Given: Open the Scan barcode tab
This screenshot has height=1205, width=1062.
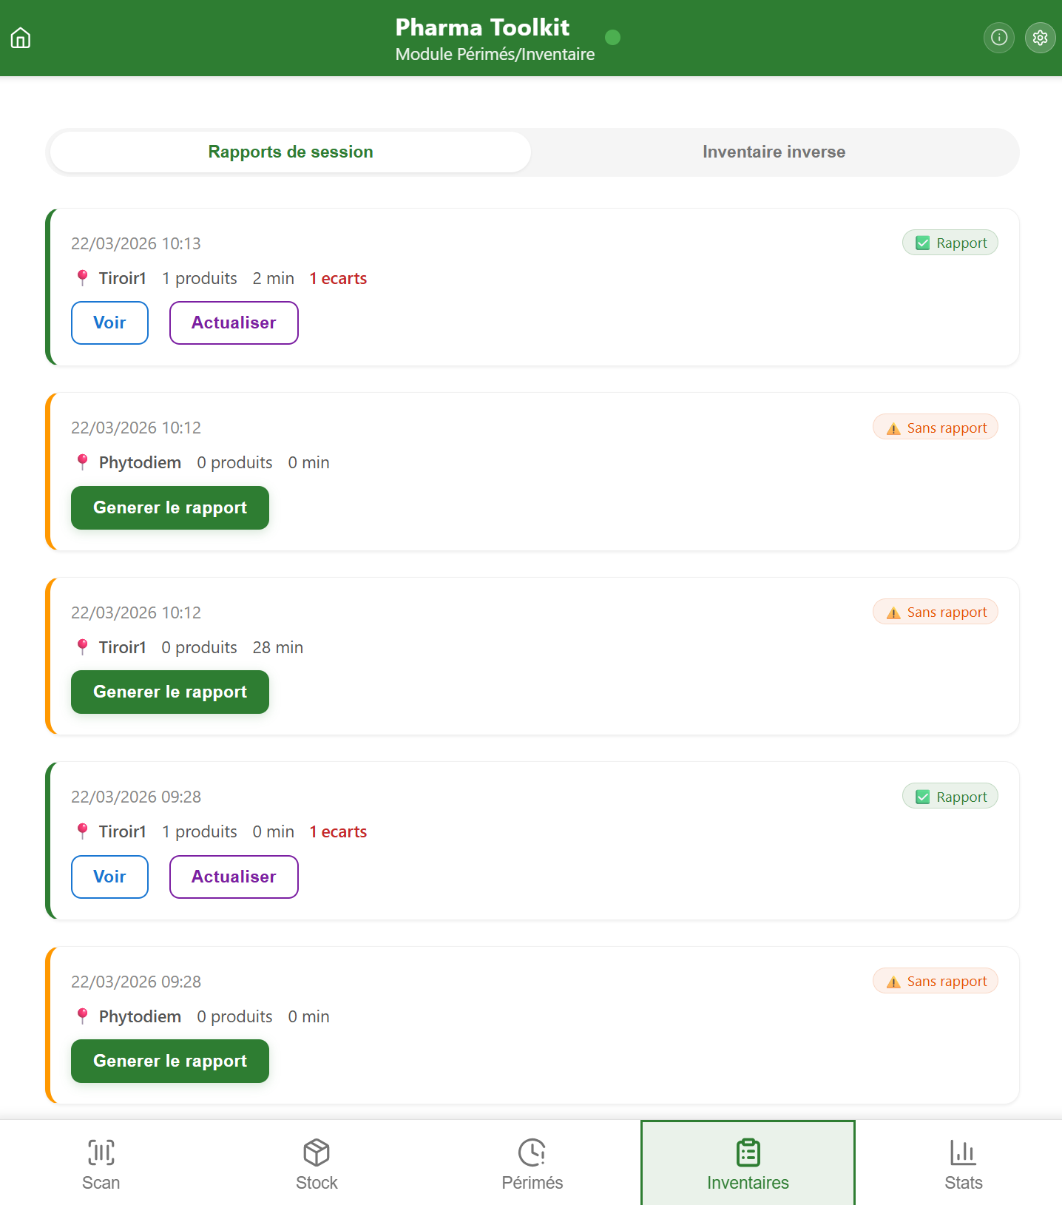Looking at the screenshot, I should tap(101, 1164).
